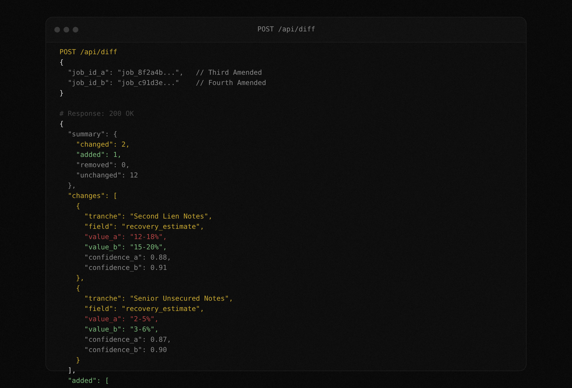The image size is (572, 388).
Task: Click the "field" line under Second Lien Notes
Action: [144, 227]
